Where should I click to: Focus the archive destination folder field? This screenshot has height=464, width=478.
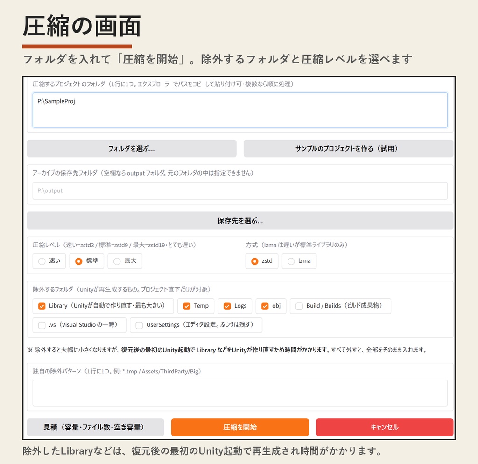[240, 191]
